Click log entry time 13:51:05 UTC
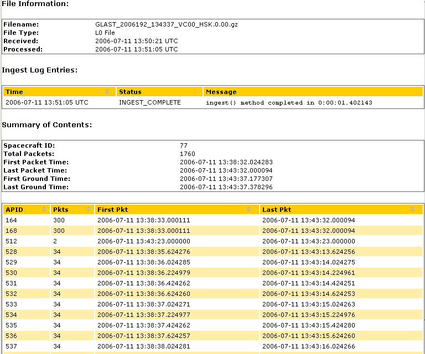 click(x=47, y=102)
